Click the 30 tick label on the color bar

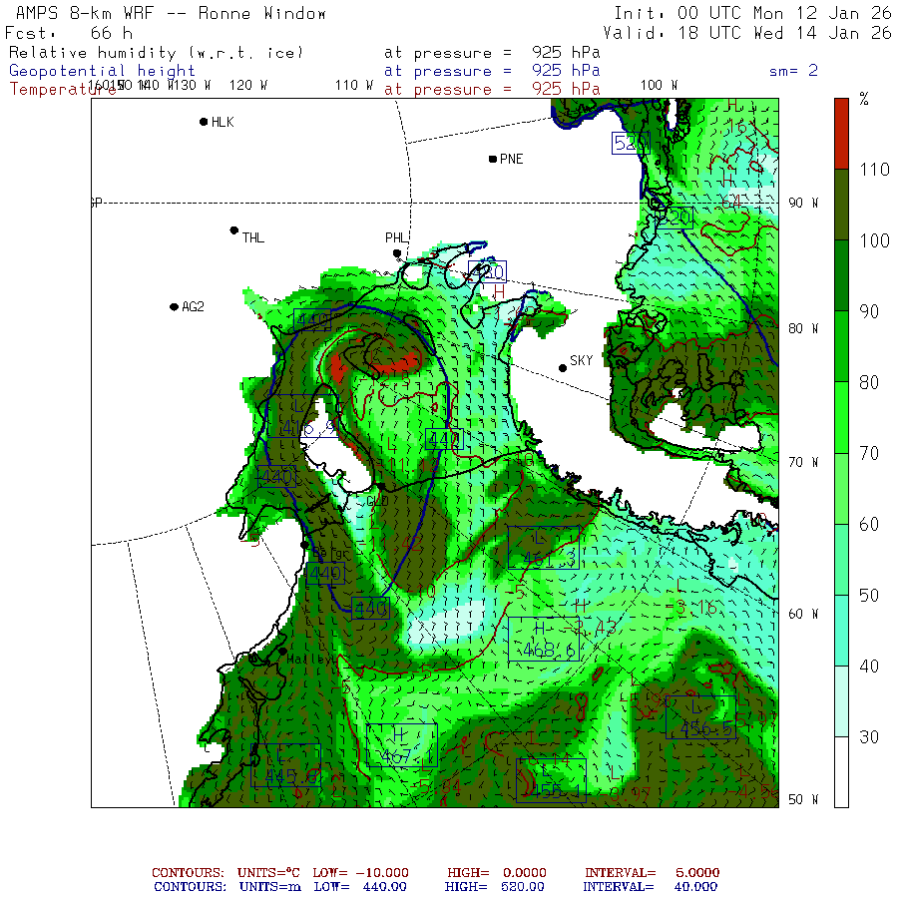tap(869, 737)
